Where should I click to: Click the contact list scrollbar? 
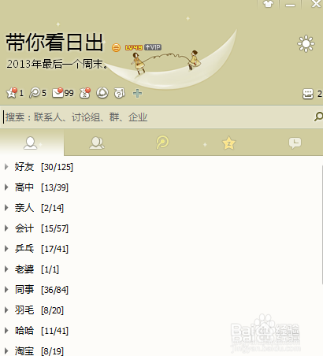[321, 224]
